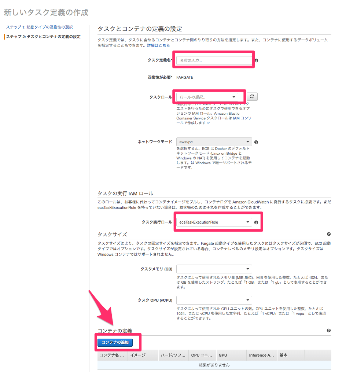Click the イメージ column header
The image size is (357, 372).
click(138, 355)
